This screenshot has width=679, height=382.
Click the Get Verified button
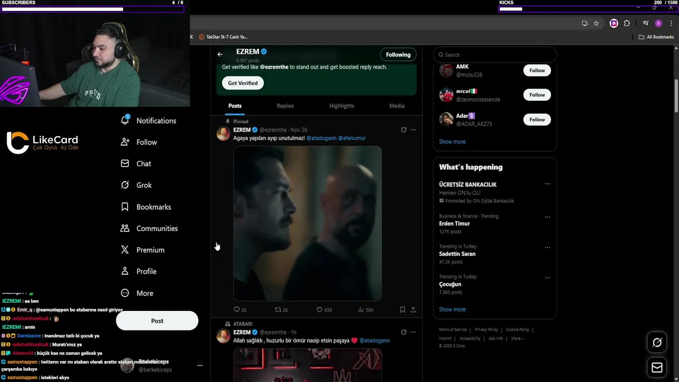click(242, 83)
